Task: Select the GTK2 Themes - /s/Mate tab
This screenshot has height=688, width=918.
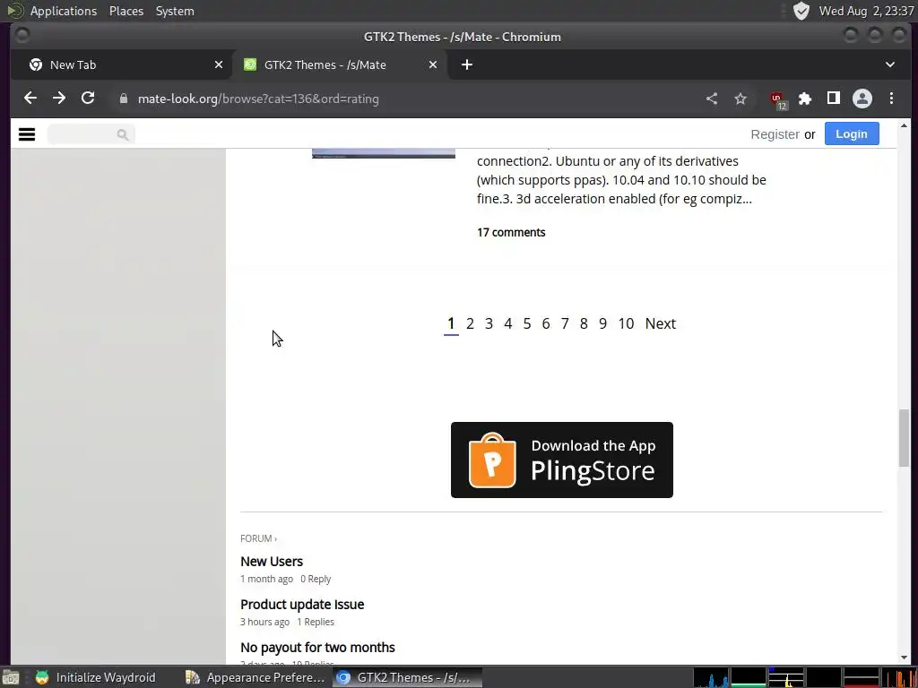Action: click(340, 64)
